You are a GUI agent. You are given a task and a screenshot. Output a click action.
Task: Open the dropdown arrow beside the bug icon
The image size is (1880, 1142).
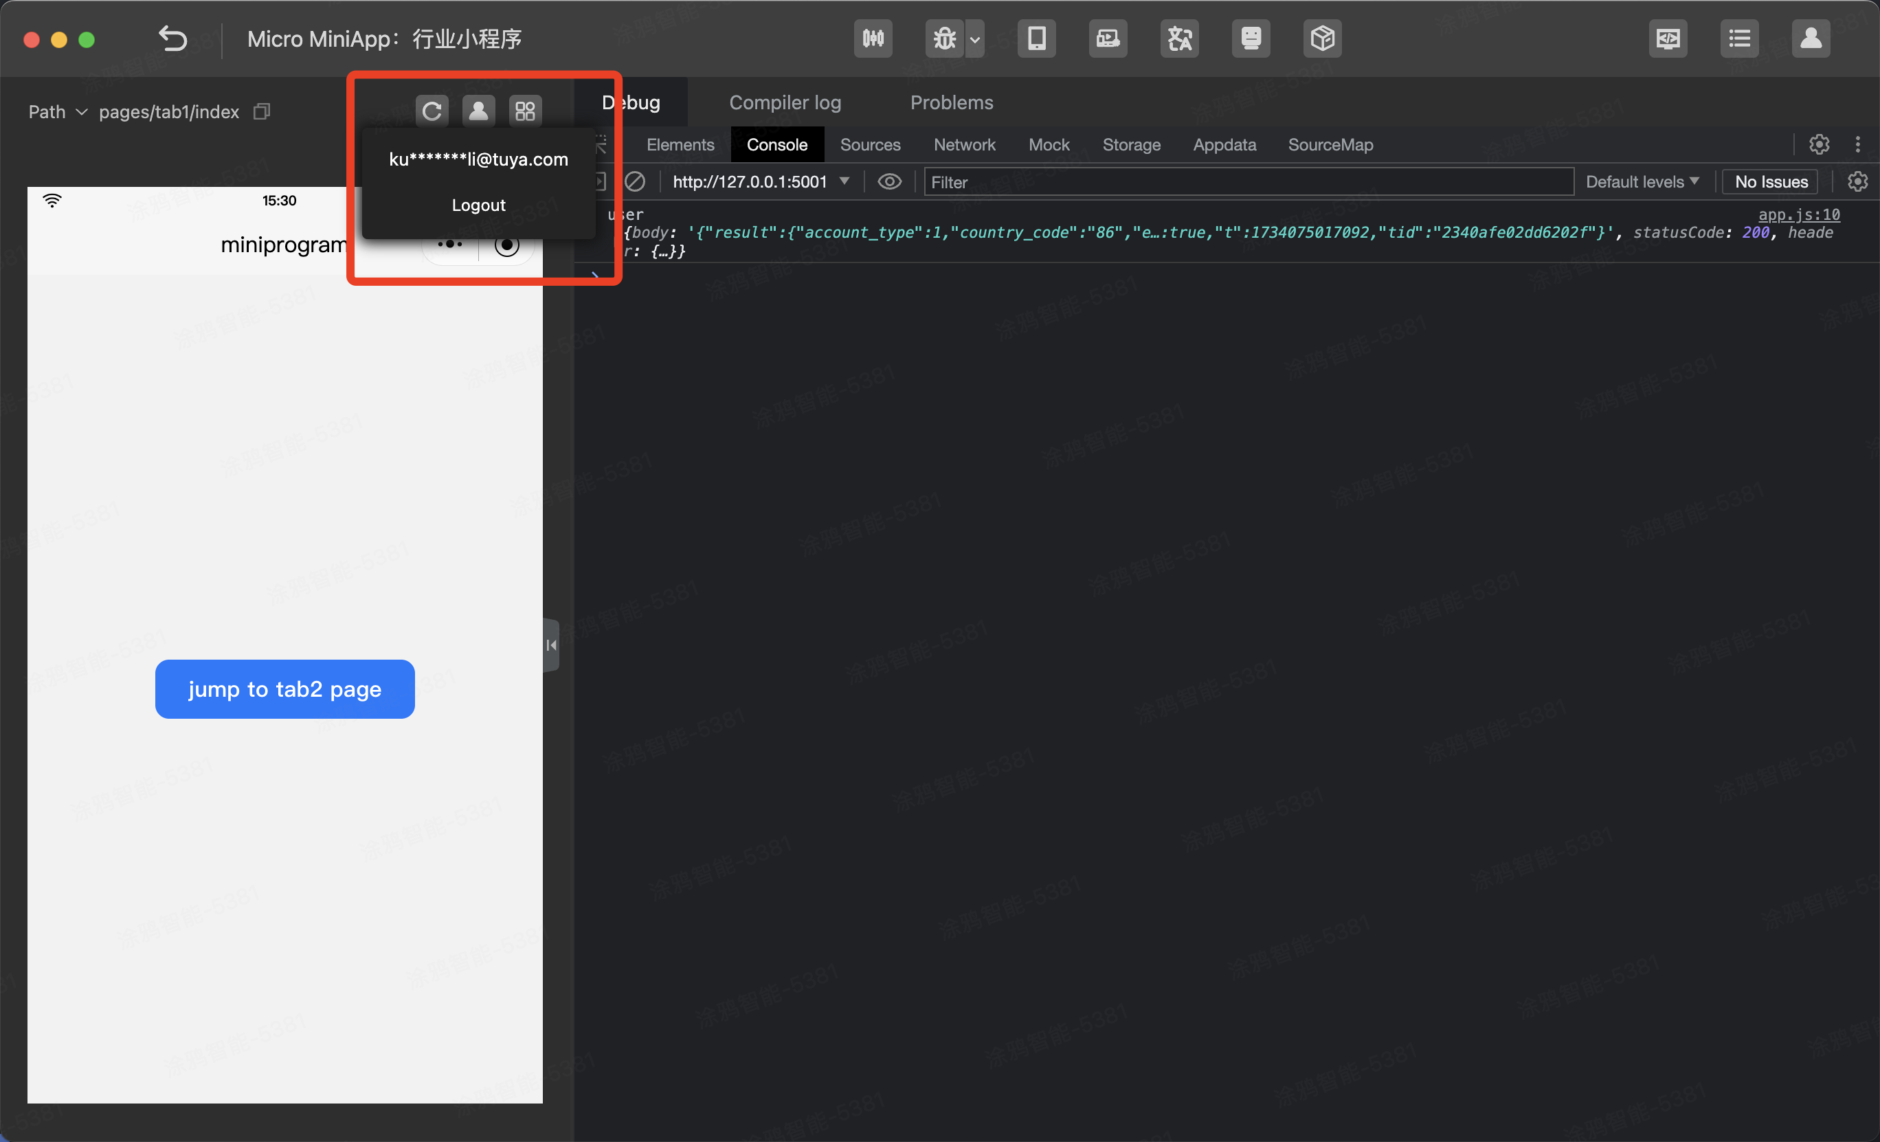tap(974, 39)
